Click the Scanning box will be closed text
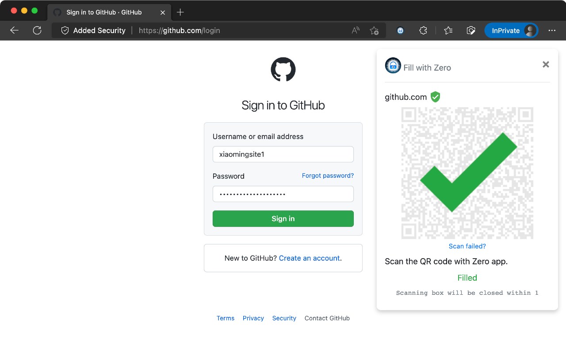 click(x=467, y=293)
